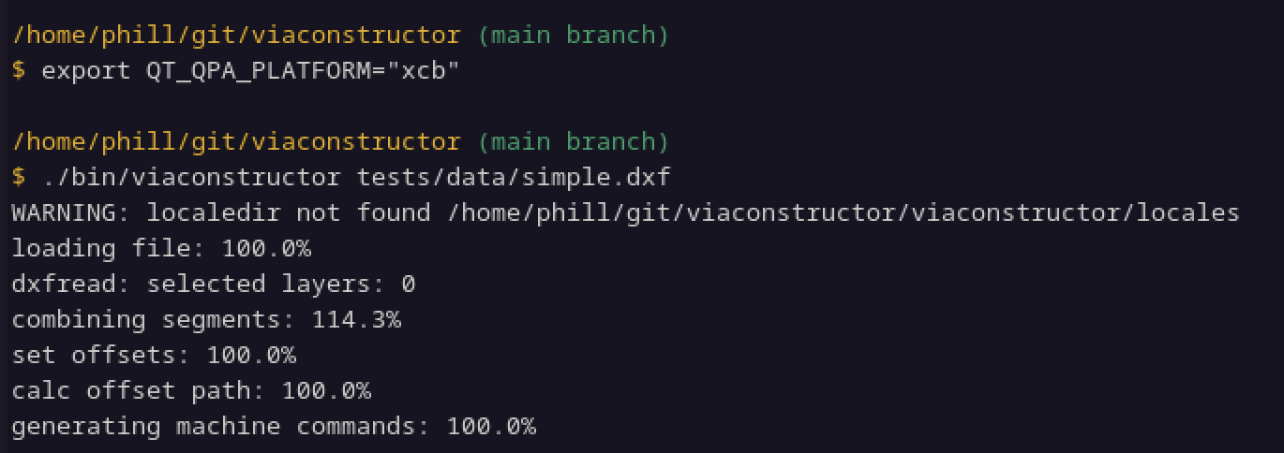Click the first "(main branch)" label
The width and height of the screenshot is (1284, 453).
coord(574,36)
